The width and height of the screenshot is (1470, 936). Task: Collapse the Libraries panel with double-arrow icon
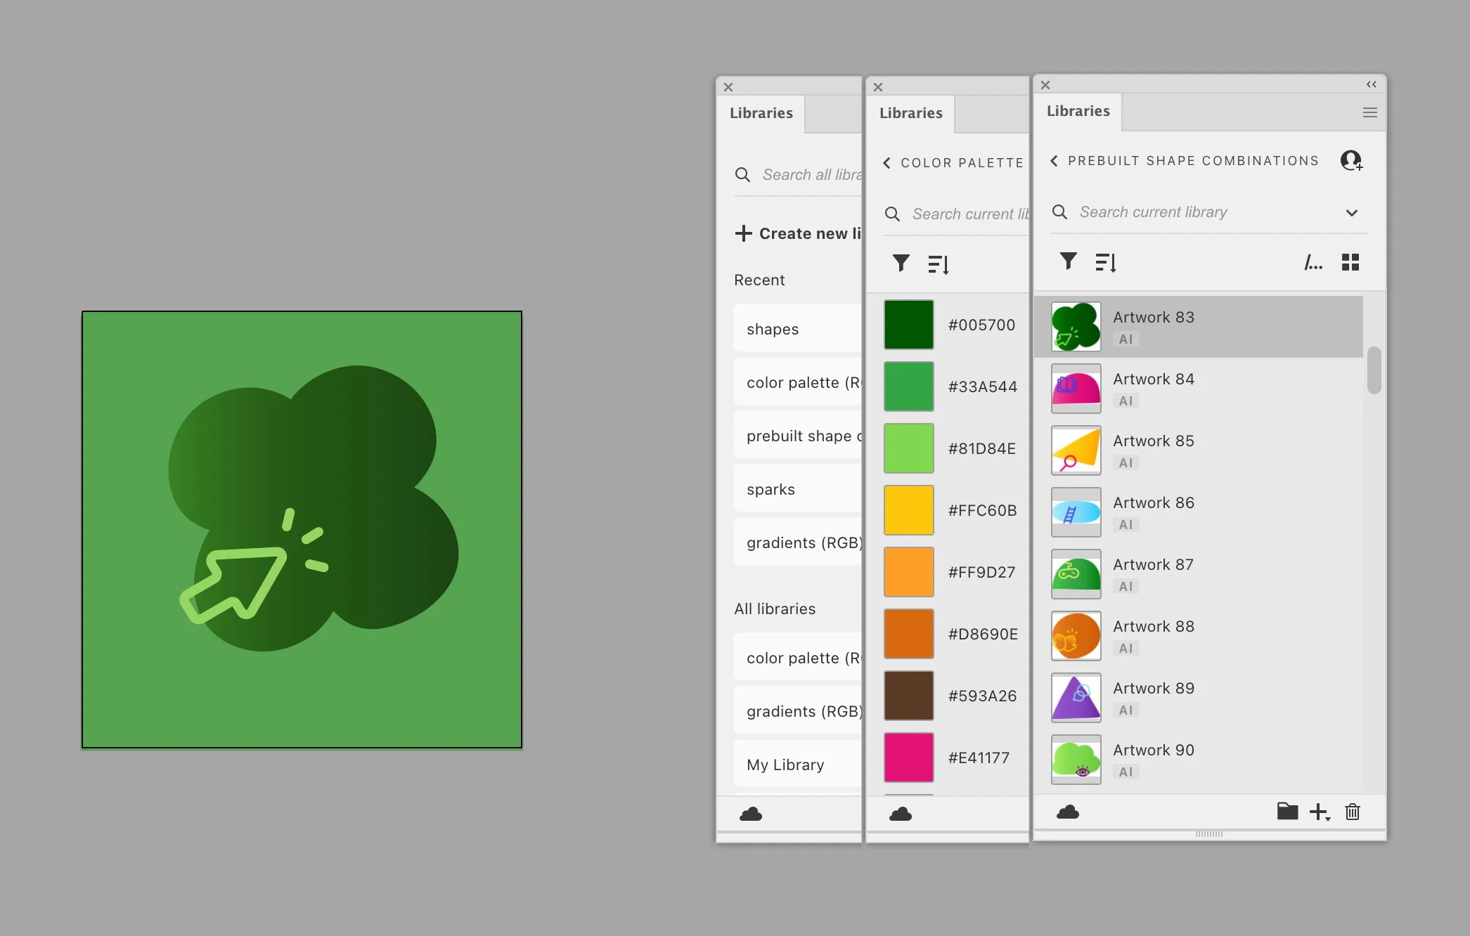point(1371,84)
